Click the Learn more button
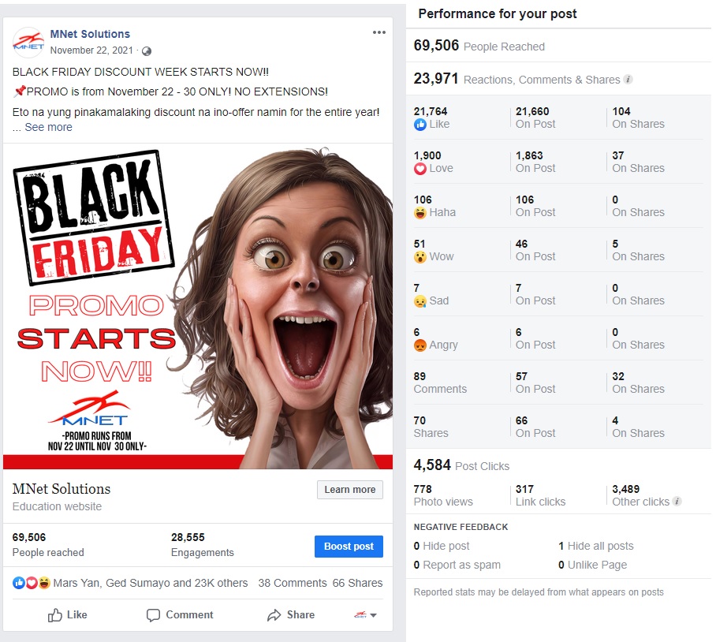 click(x=350, y=490)
